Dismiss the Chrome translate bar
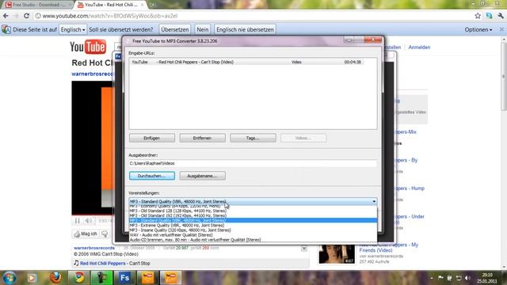The width and height of the screenshot is (507, 285). point(501,29)
